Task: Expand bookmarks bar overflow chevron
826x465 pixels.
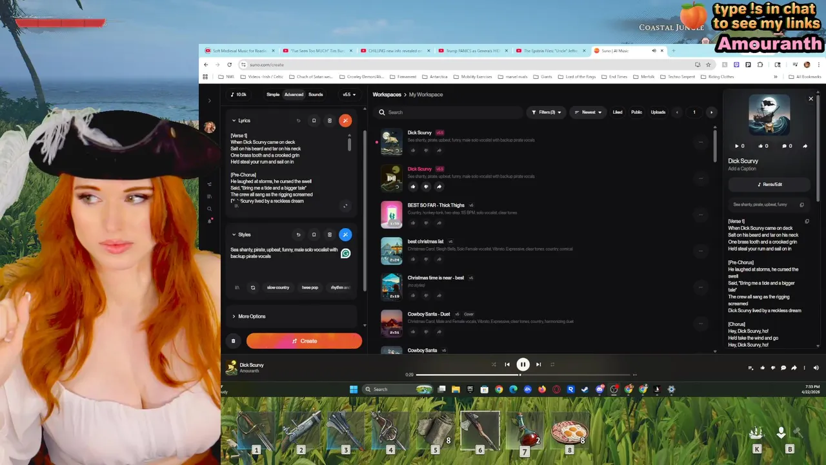Action: [x=776, y=77]
